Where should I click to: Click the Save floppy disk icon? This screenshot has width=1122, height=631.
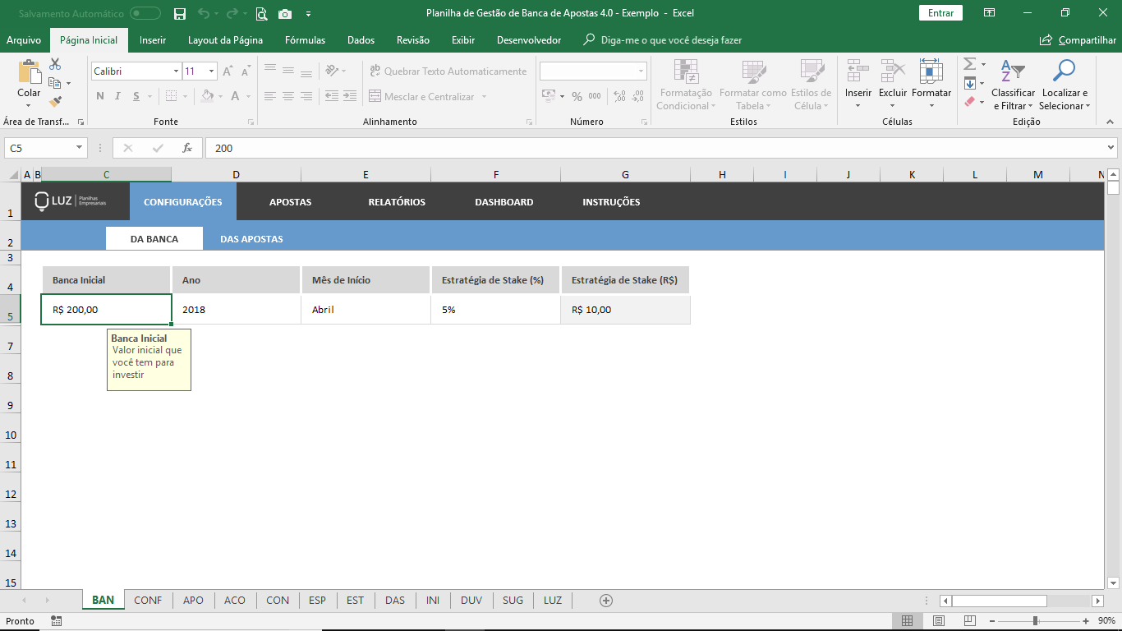(180, 14)
